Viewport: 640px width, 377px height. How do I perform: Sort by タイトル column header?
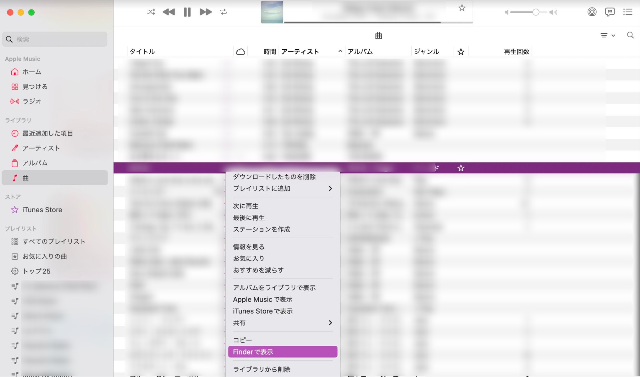point(142,52)
